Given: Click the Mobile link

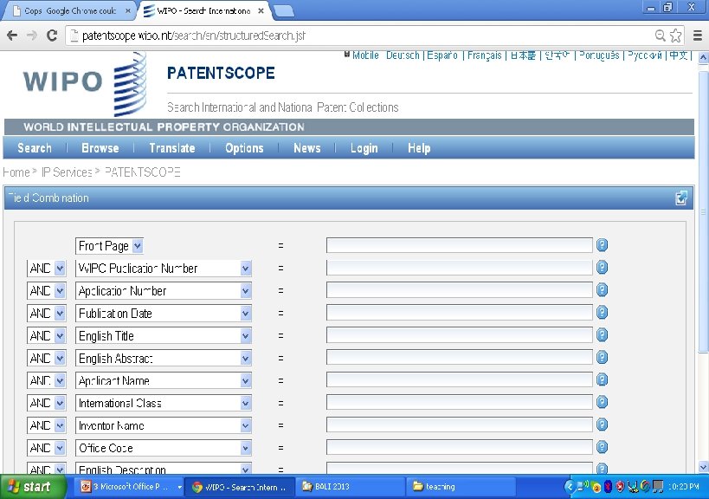Looking at the screenshot, I should tap(365, 55).
